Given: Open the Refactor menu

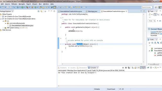Looking at the screenshot, I should (14, 4).
